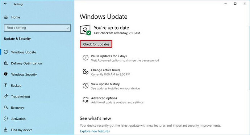
Task: Open Change active hours
Action: tap(106, 70)
